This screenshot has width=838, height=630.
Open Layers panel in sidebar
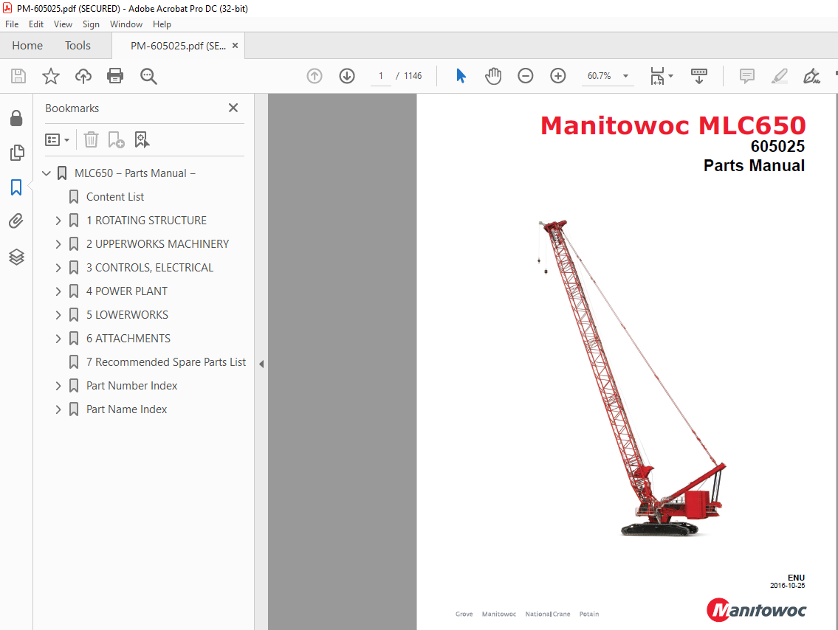tap(16, 257)
